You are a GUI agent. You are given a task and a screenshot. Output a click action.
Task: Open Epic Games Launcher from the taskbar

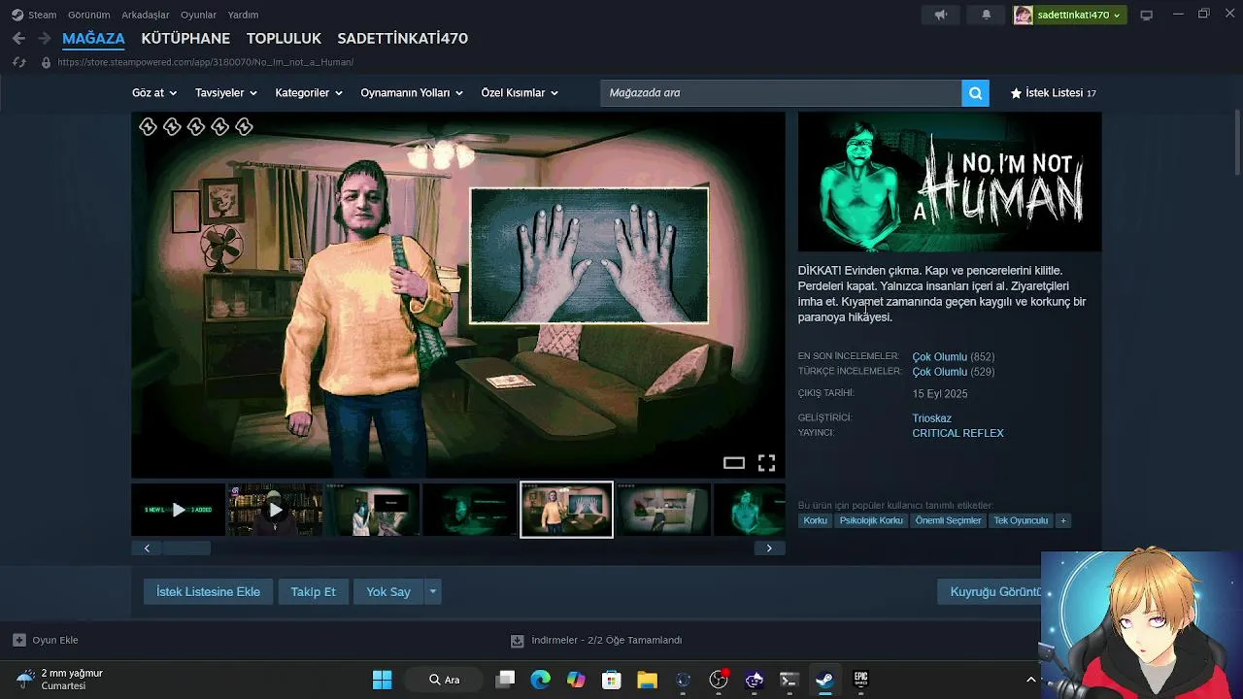860,680
